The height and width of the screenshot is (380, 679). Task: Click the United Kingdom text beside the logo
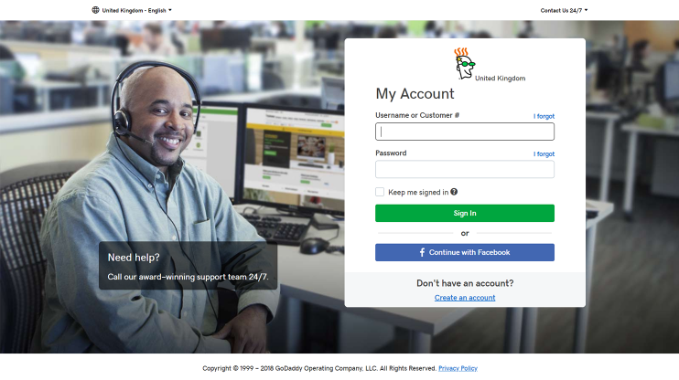click(x=501, y=79)
